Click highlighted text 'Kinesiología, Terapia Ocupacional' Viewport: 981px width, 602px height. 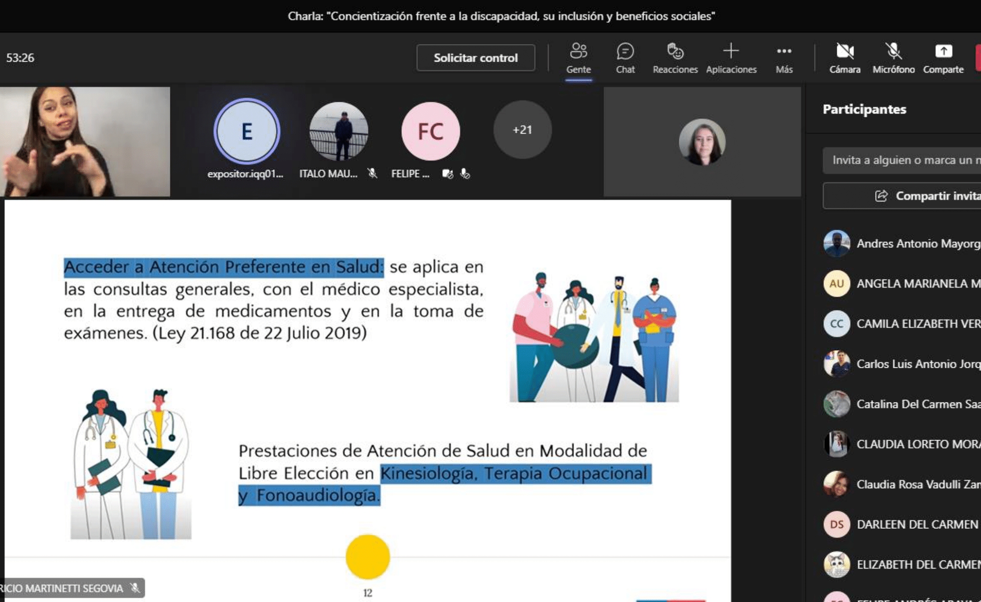coord(515,474)
